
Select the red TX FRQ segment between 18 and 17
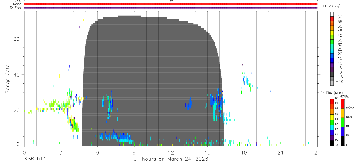tap(332, 101)
